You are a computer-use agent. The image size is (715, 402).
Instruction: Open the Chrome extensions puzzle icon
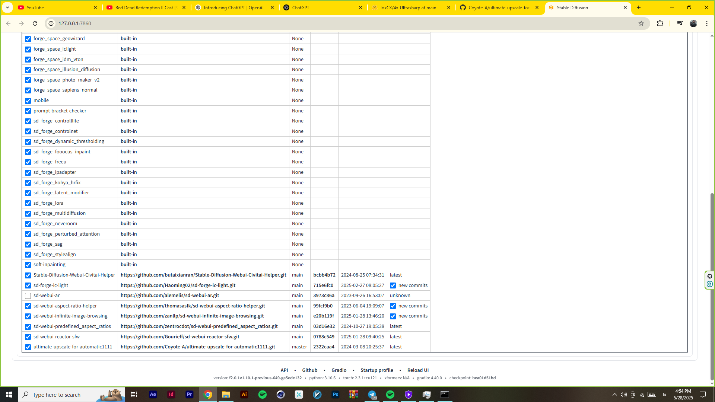(x=660, y=23)
